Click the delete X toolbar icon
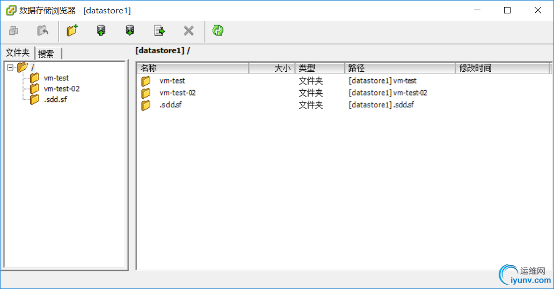The width and height of the screenshot is (554, 289). pyautogui.click(x=188, y=31)
